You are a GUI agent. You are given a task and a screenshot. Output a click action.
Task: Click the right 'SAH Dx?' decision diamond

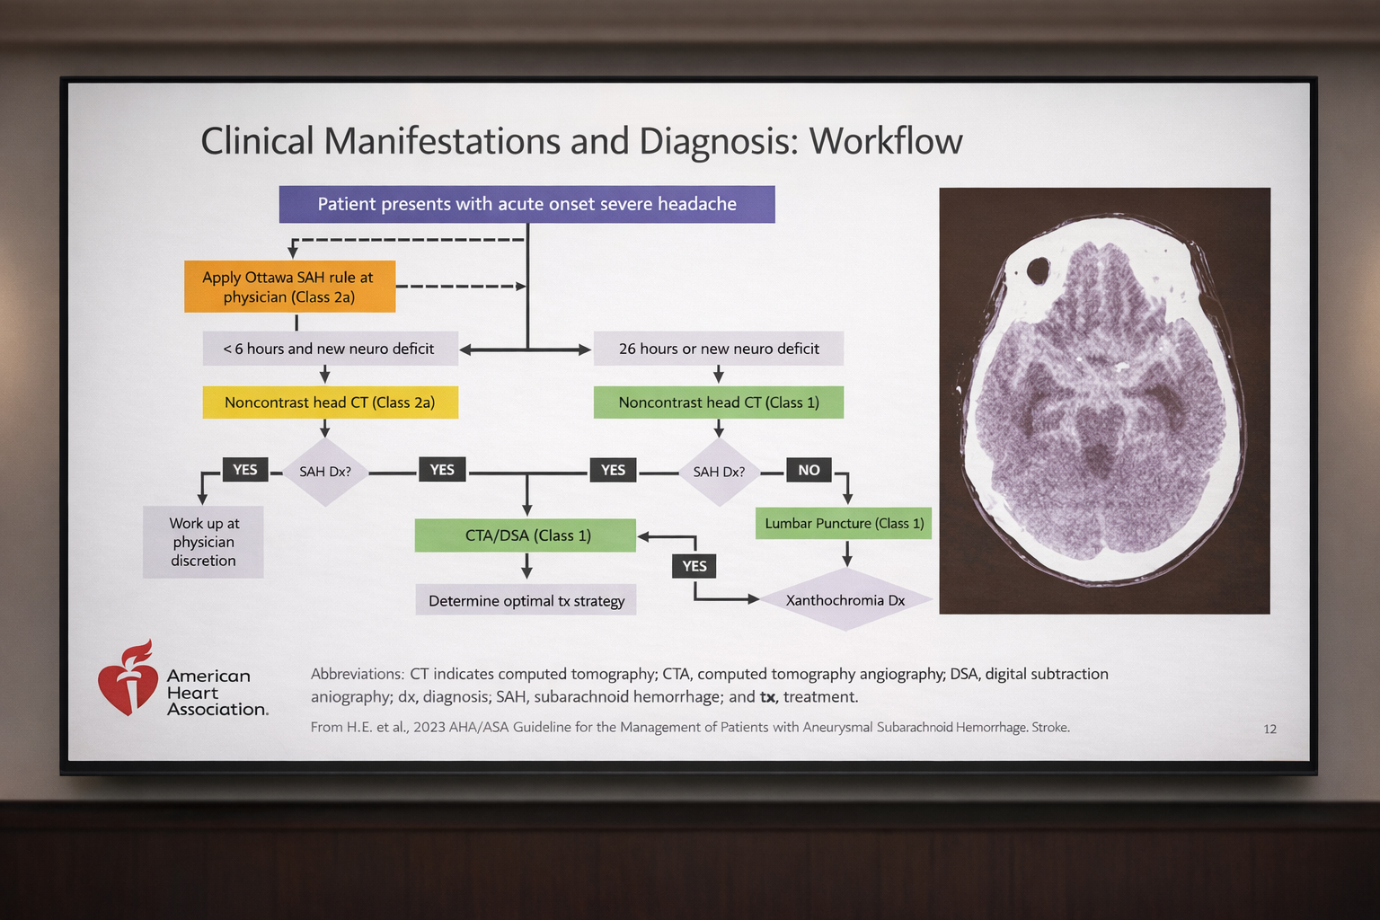[x=719, y=472]
